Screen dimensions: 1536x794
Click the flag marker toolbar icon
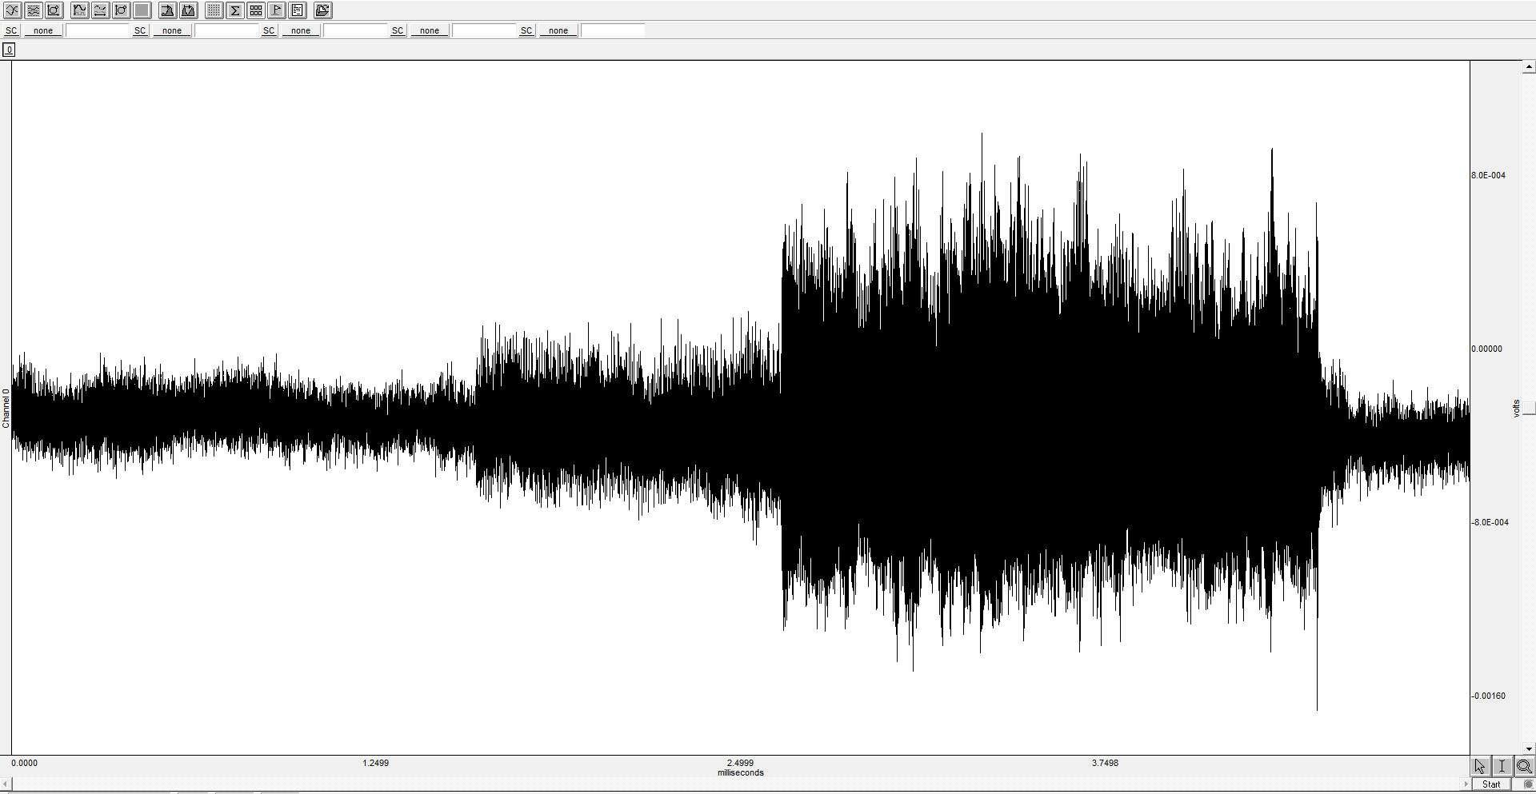point(277,10)
